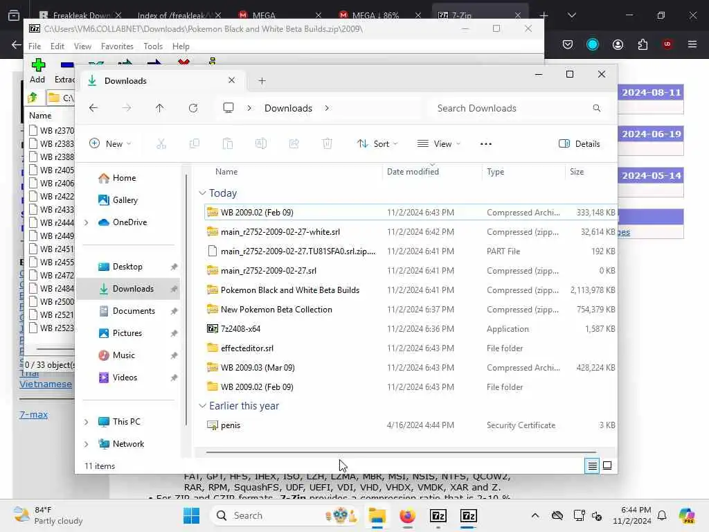Open 7-Zip Favorites menu

coord(117,46)
